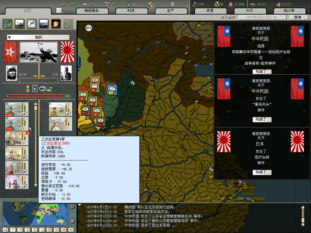Select the orange militia counter at stack top

coord(95,80)
